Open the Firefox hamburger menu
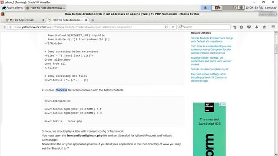This screenshot has width=278, height=156. [273, 27]
